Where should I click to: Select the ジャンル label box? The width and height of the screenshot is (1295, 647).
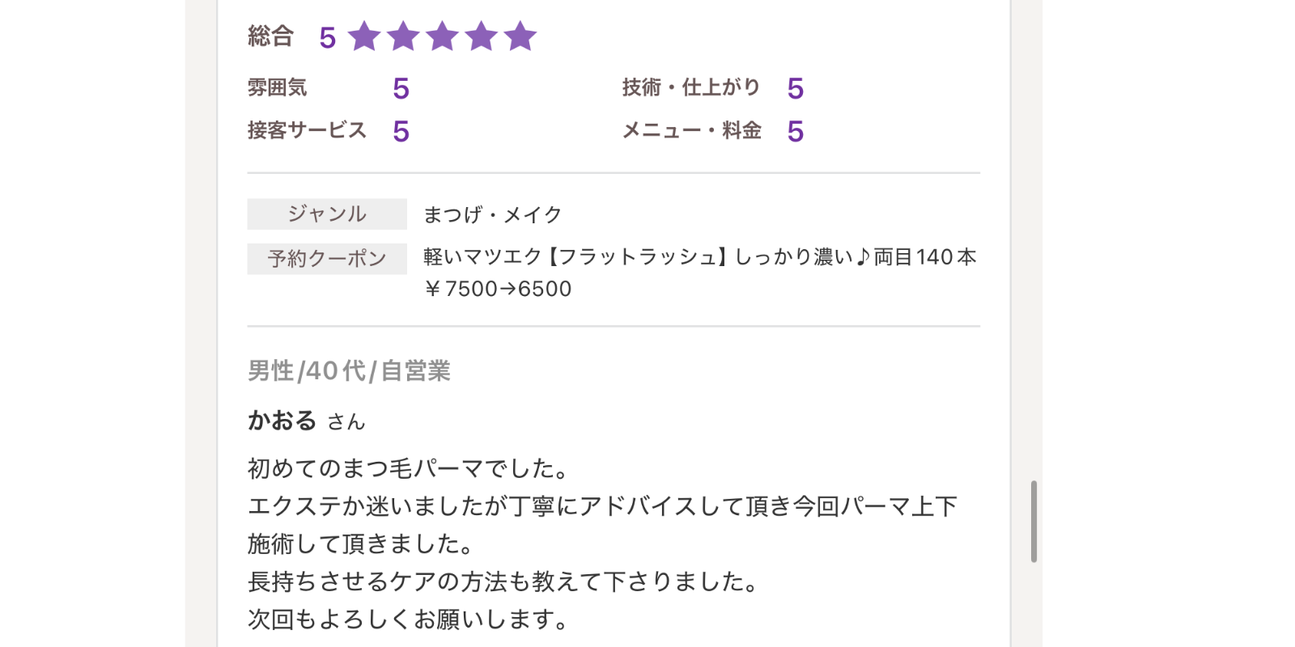[327, 214]
